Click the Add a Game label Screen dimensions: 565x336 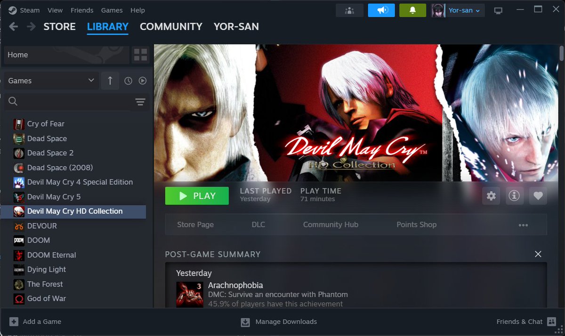[42, 321]
